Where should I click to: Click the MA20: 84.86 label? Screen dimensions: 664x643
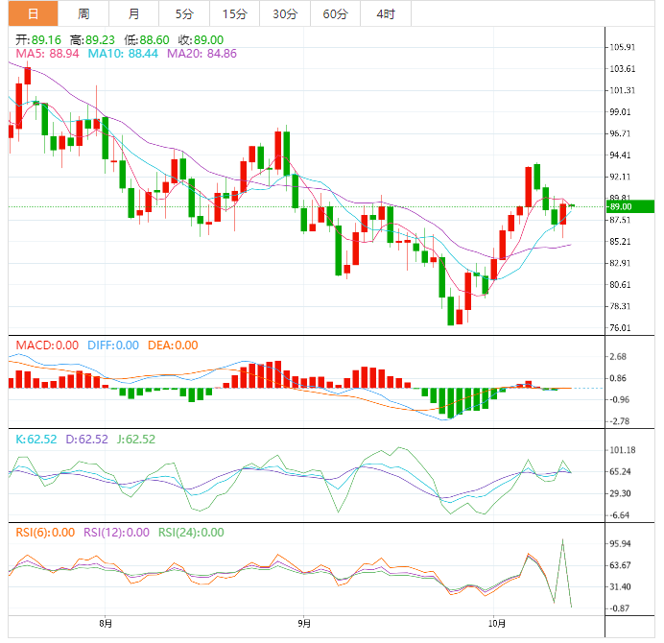202,54
